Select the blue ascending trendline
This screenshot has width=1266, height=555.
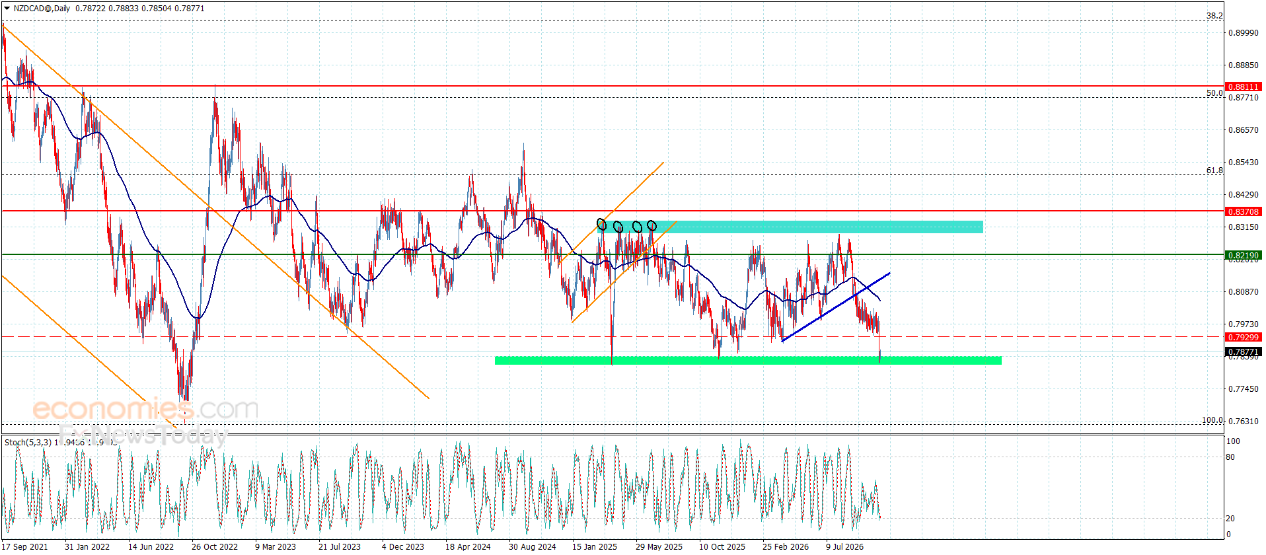pyautogui.click(x=836, y=307)
